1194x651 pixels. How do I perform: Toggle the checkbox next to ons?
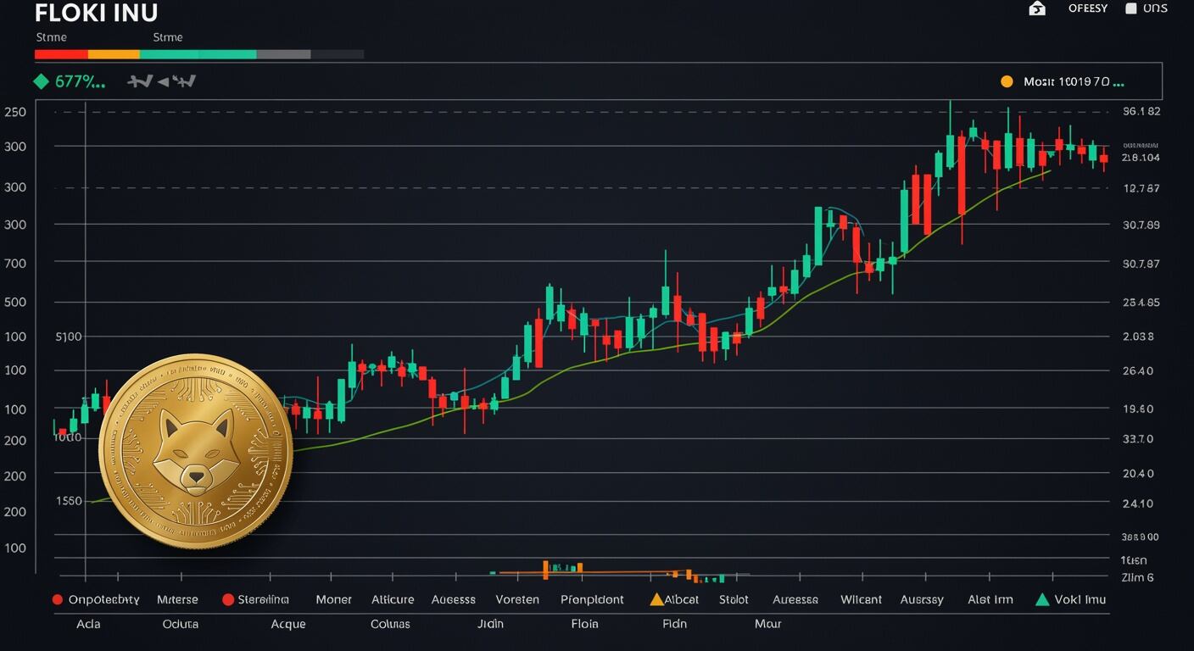pos(1130,8)
